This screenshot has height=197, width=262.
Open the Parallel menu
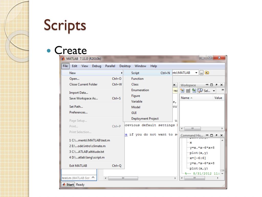tap(110, 66)
